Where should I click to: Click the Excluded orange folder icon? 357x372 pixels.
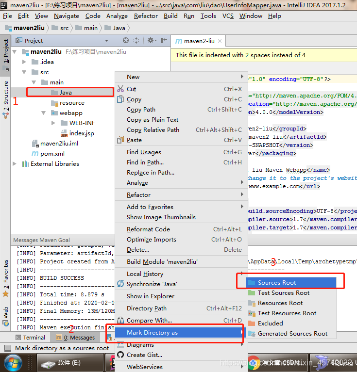coord(251,323)
